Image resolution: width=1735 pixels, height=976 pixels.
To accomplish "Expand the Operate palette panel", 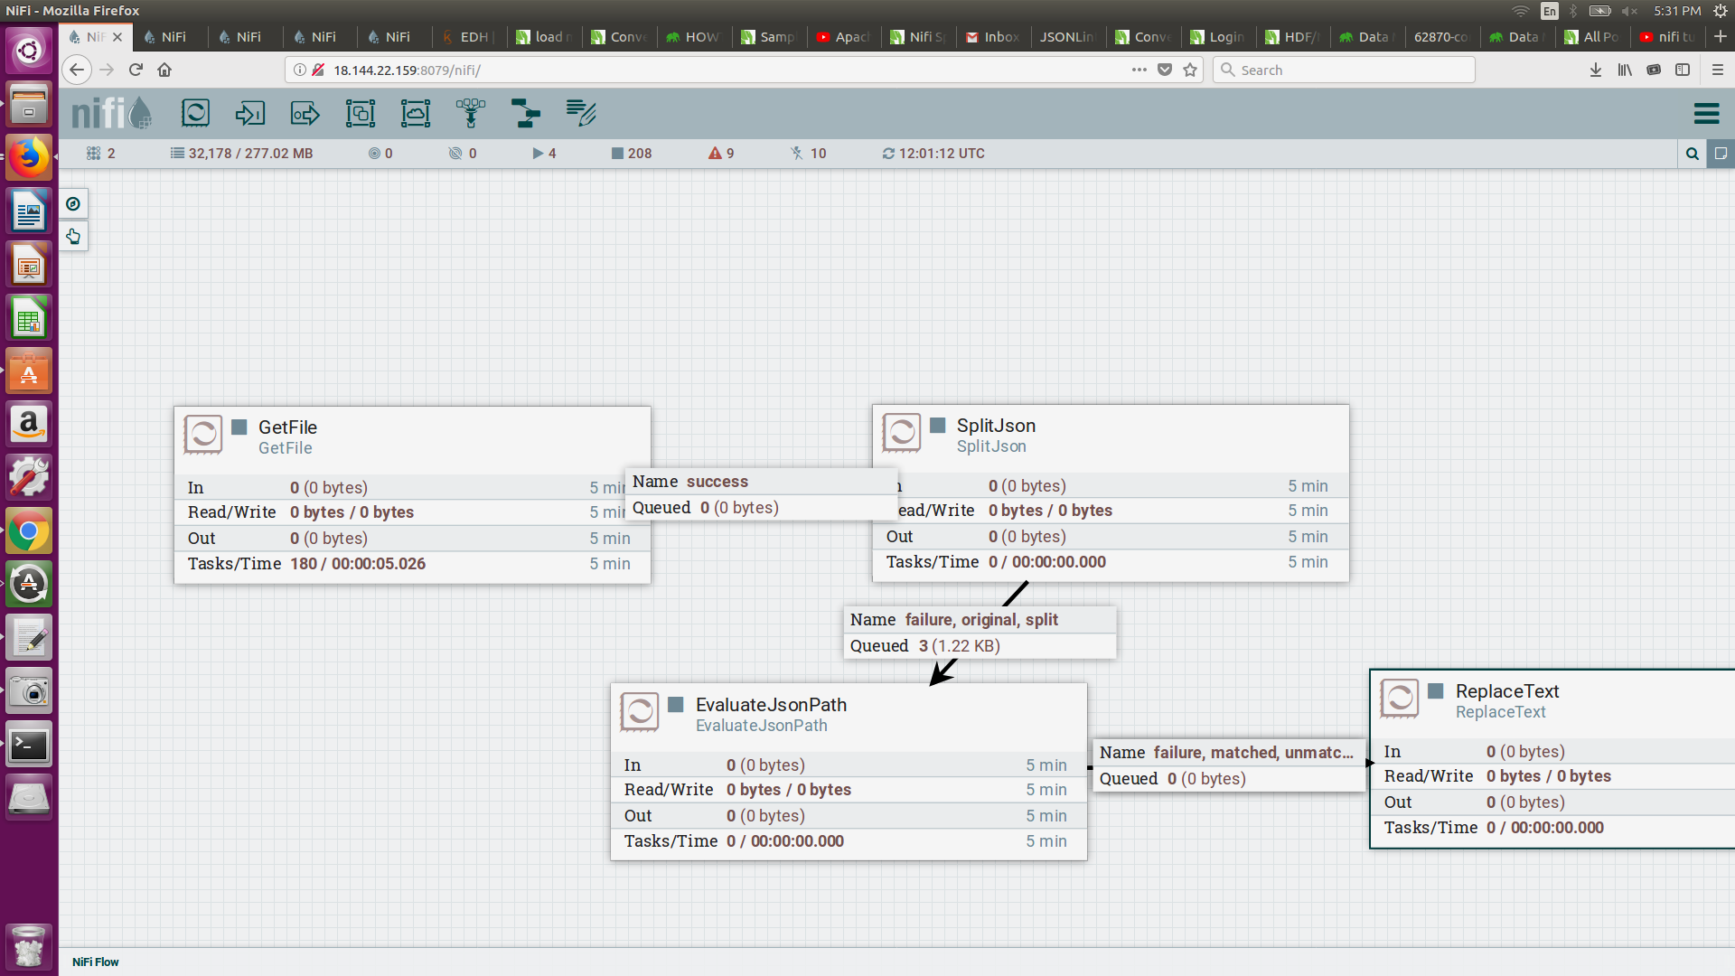I will coord(73,237).
